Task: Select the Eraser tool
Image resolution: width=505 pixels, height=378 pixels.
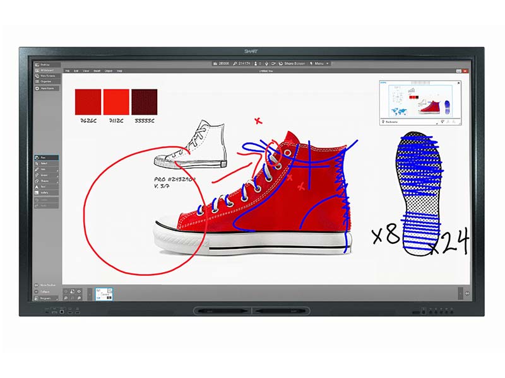Action: (x=46, y=175)
